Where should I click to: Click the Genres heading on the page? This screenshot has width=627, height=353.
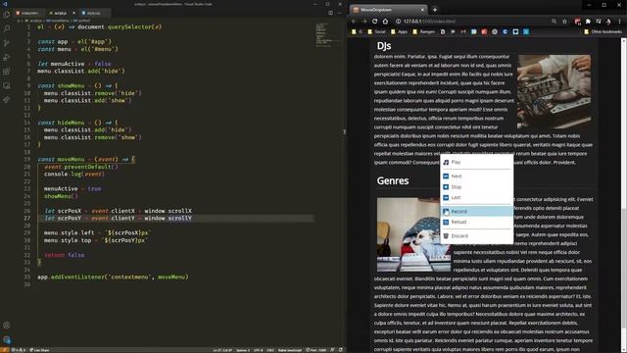click(393, 180)
